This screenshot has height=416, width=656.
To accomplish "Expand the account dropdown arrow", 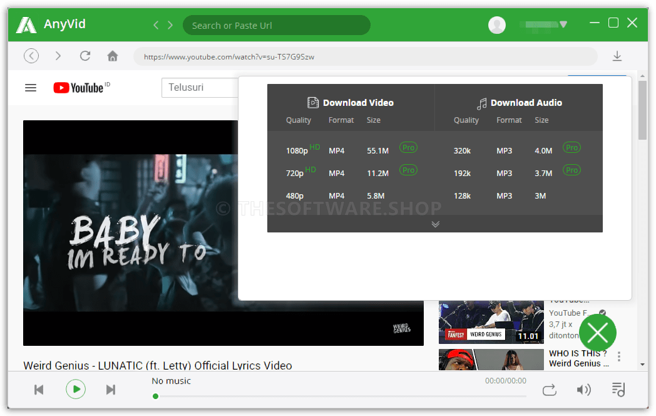I will coord(563,24).
